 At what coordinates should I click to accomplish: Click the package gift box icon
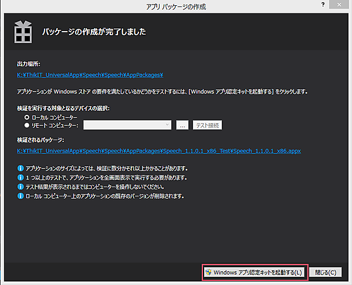click(23, 32)
